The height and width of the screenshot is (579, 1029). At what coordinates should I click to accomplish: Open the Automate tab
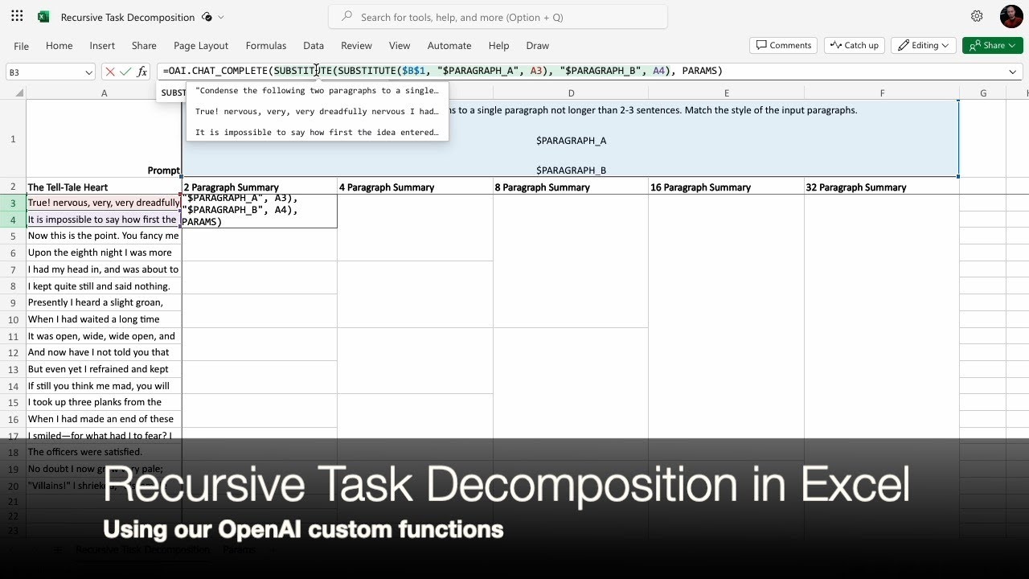(449, 46)
